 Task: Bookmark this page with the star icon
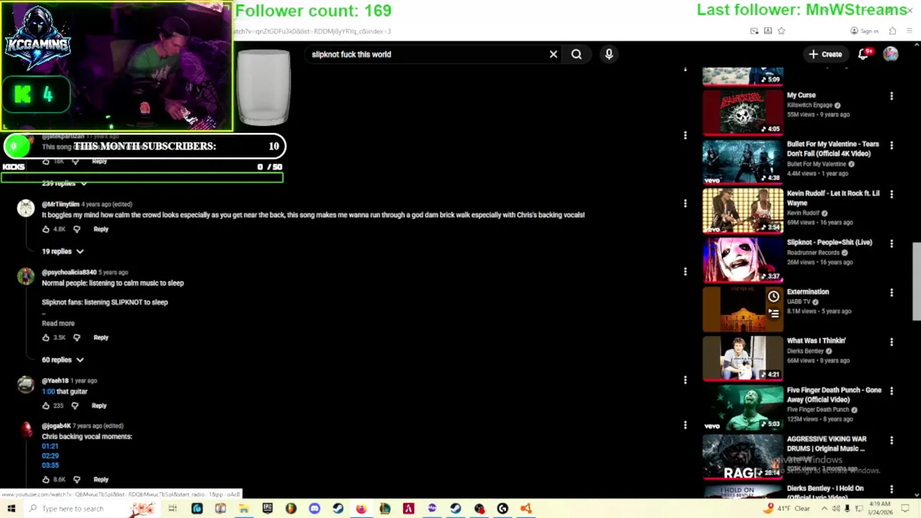point(781,31)
